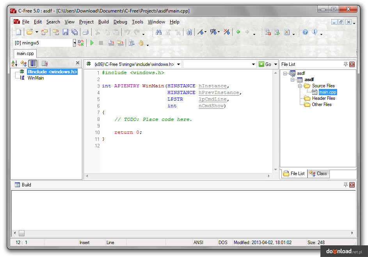
Task: Save the file with the floppy disk icon
Action: (65, 32)
